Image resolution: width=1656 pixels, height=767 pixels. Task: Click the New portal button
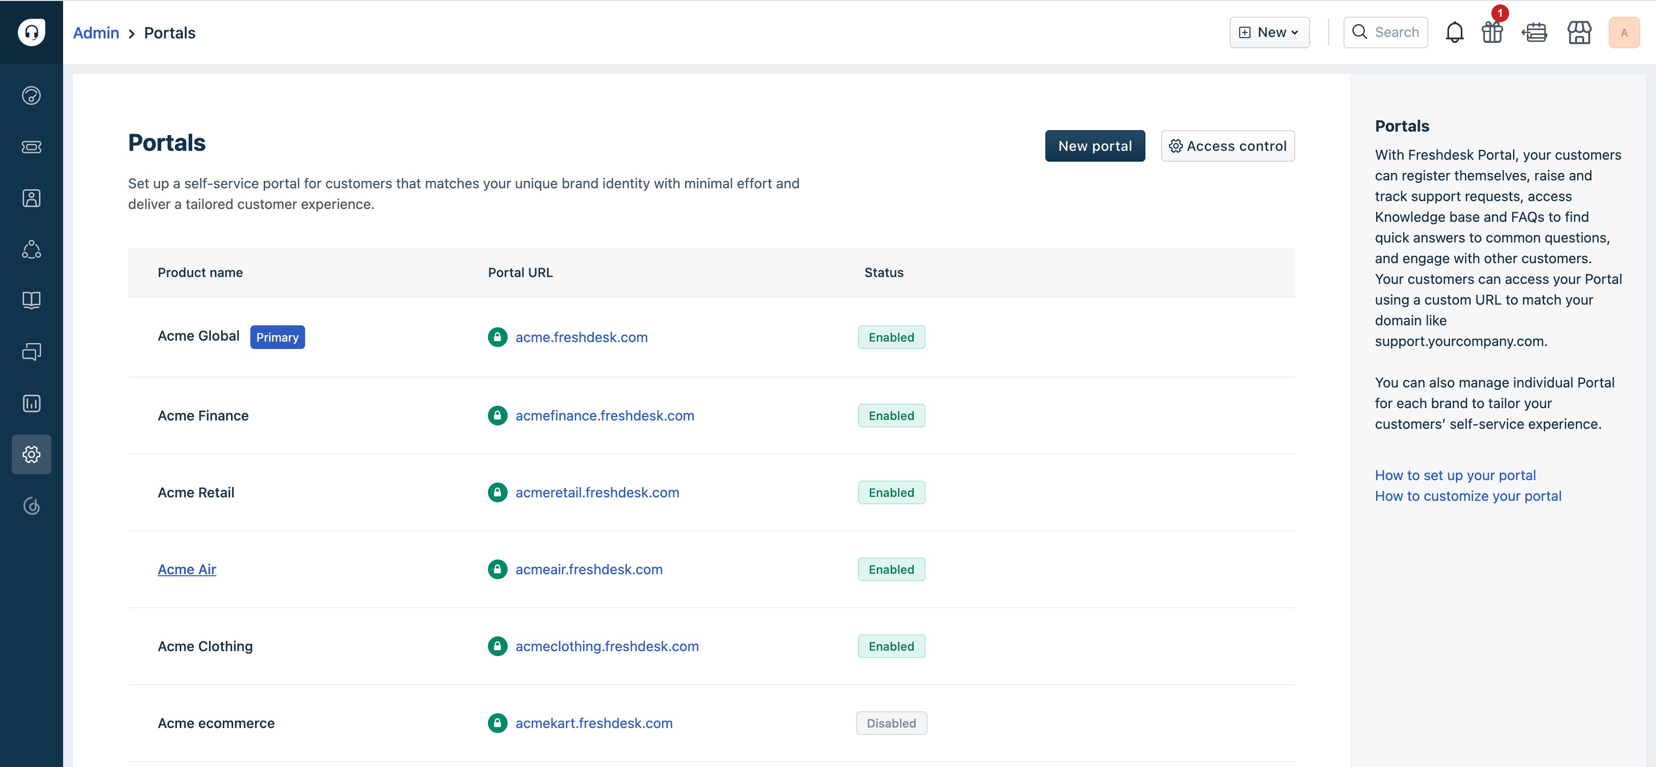click(1095, 146)
